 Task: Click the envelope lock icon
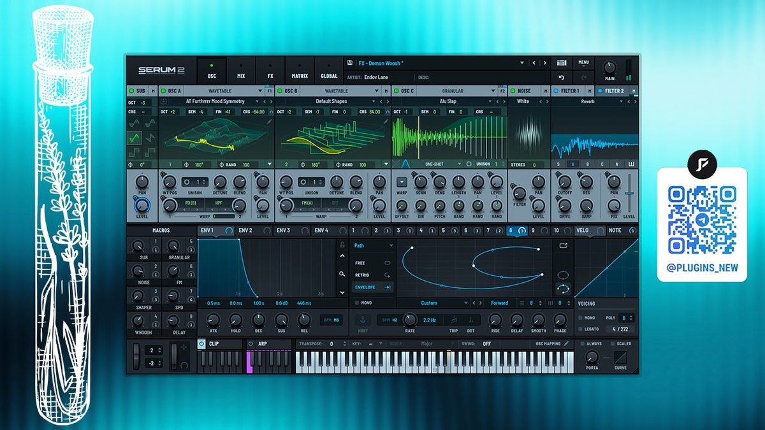(x=342, y=245)
